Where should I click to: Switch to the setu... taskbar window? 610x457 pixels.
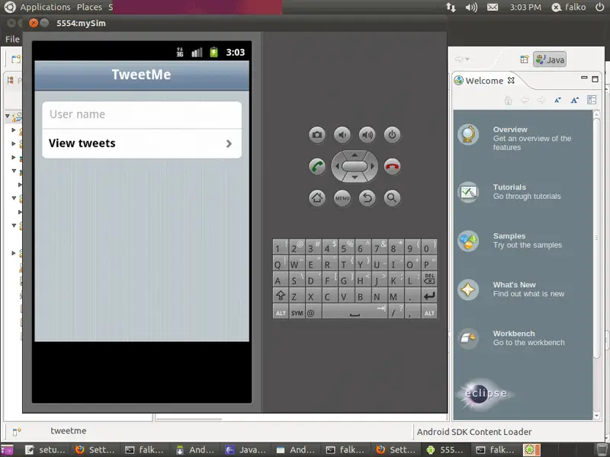coord(45,449)
